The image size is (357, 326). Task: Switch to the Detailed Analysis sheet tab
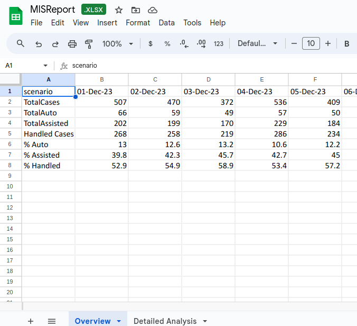165,321
